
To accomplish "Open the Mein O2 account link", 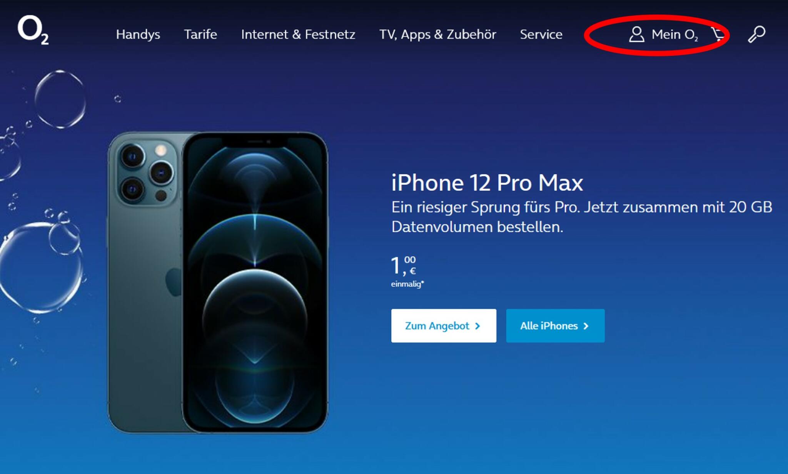I will 674,35.
